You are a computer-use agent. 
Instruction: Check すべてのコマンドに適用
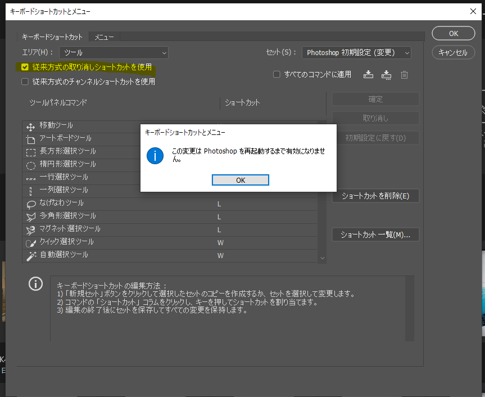point(276,74)
